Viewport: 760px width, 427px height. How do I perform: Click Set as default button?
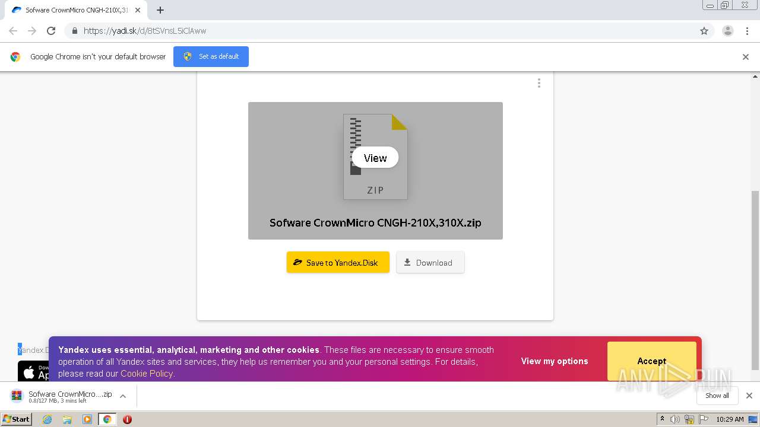[211, 56]
